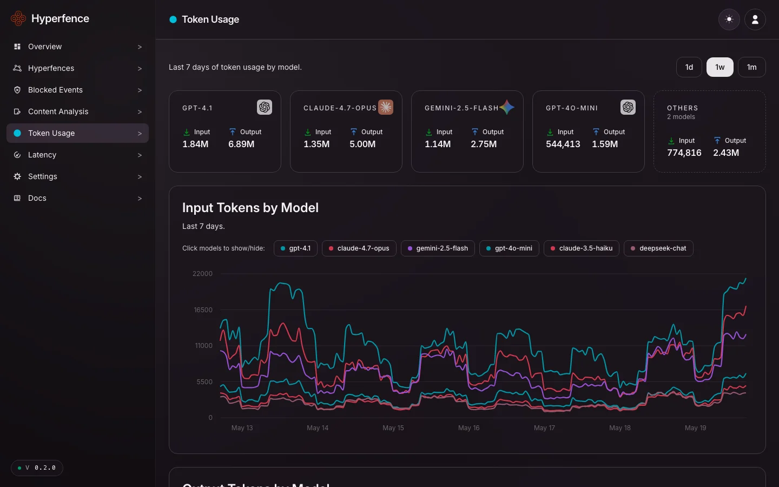Click the V 0.2.0 version badge
Viewport: 779px width, 487px height.
[x=37, y=468]
